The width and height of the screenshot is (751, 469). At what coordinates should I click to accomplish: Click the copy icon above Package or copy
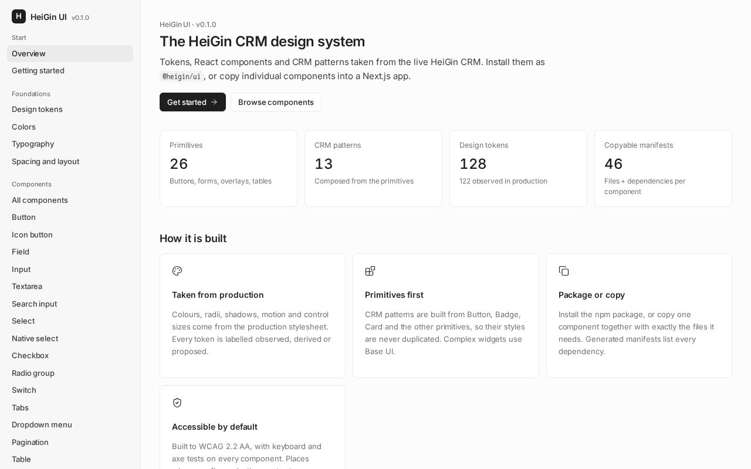point(564,271)
